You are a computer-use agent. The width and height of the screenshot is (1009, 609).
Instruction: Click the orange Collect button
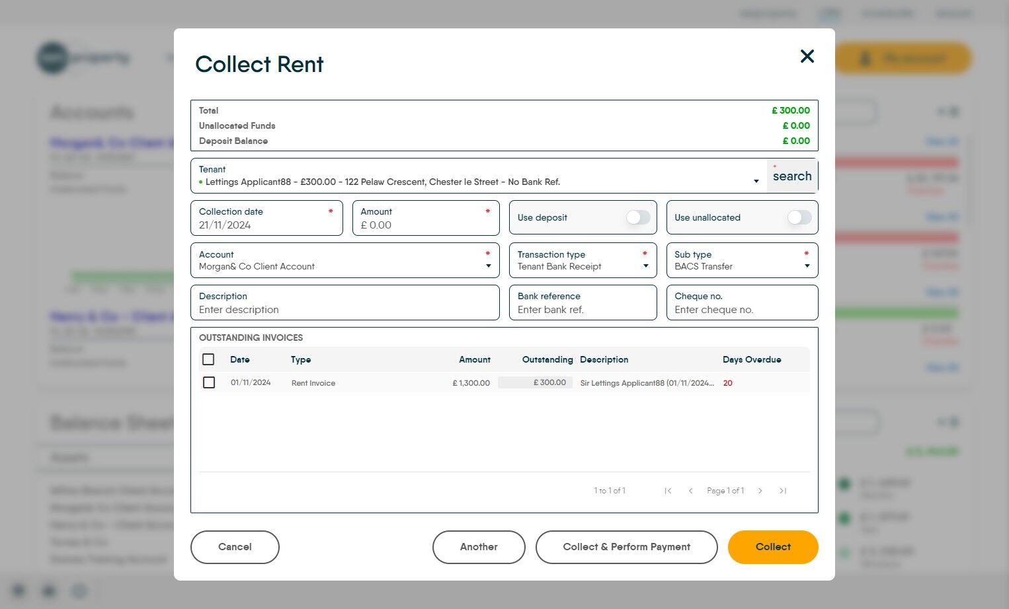coord(772,547)
